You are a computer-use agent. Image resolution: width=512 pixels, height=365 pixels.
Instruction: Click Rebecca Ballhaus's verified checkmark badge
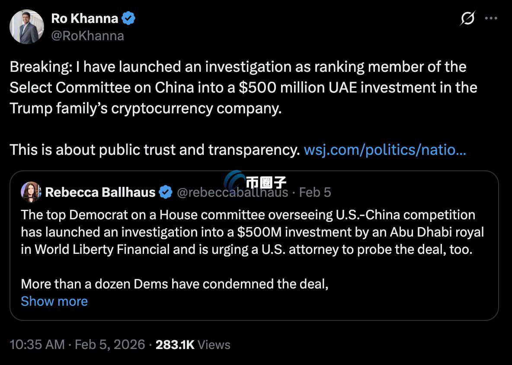[x=165, y=192]
